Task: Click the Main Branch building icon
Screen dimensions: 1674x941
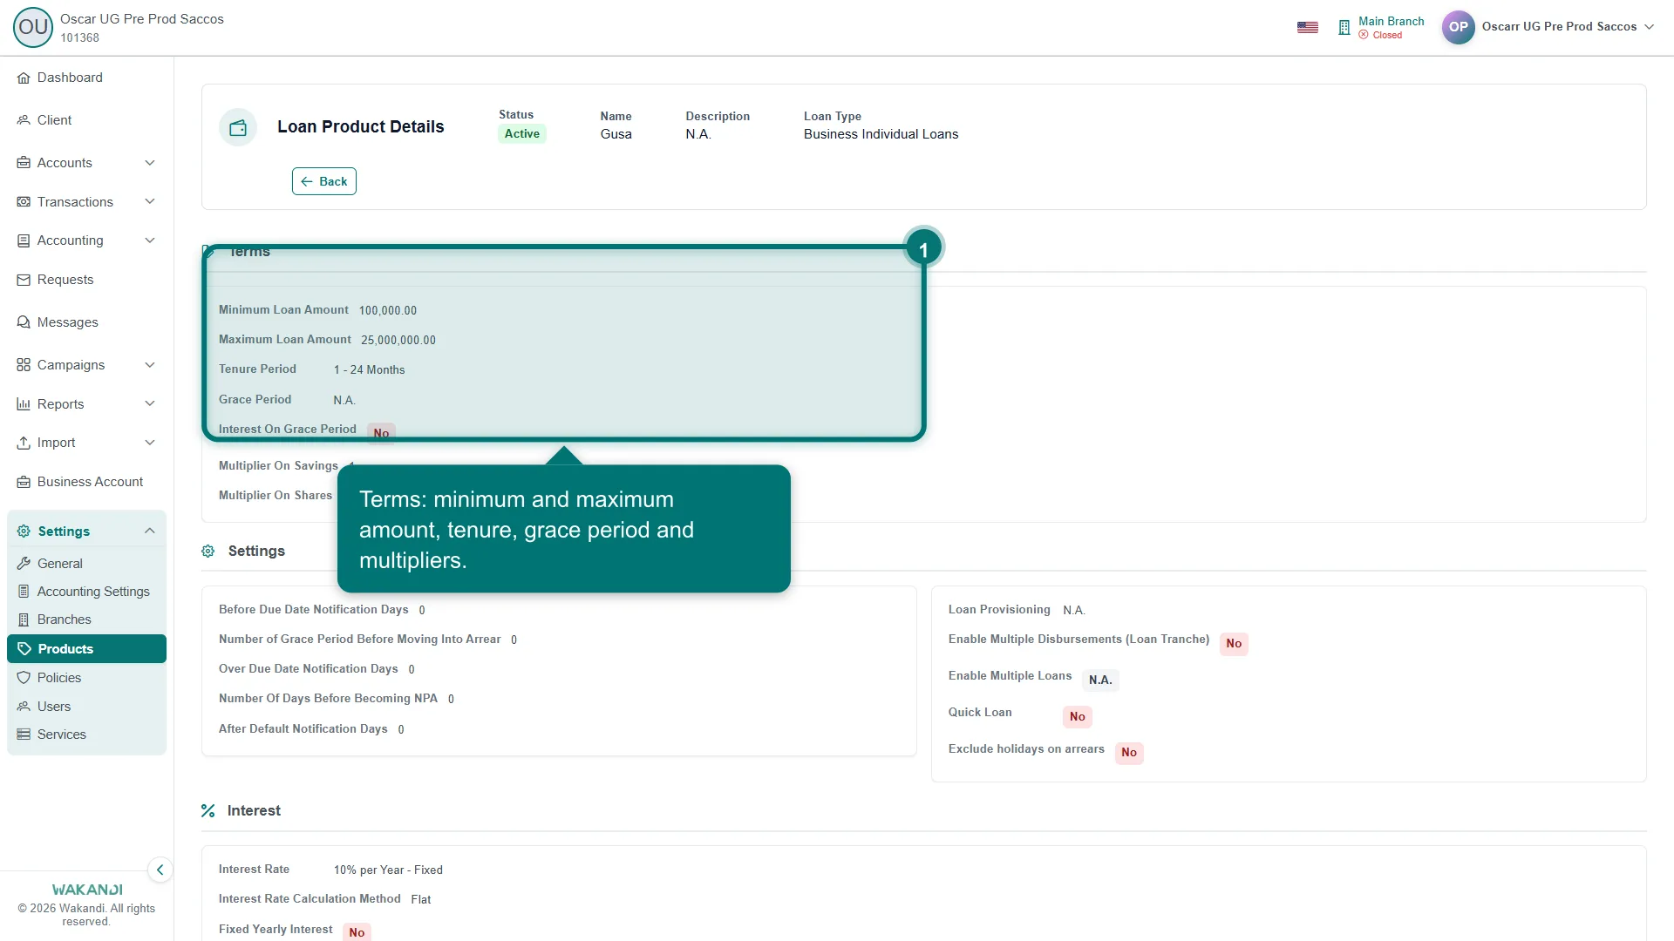Action: (x=1344, y=27)
